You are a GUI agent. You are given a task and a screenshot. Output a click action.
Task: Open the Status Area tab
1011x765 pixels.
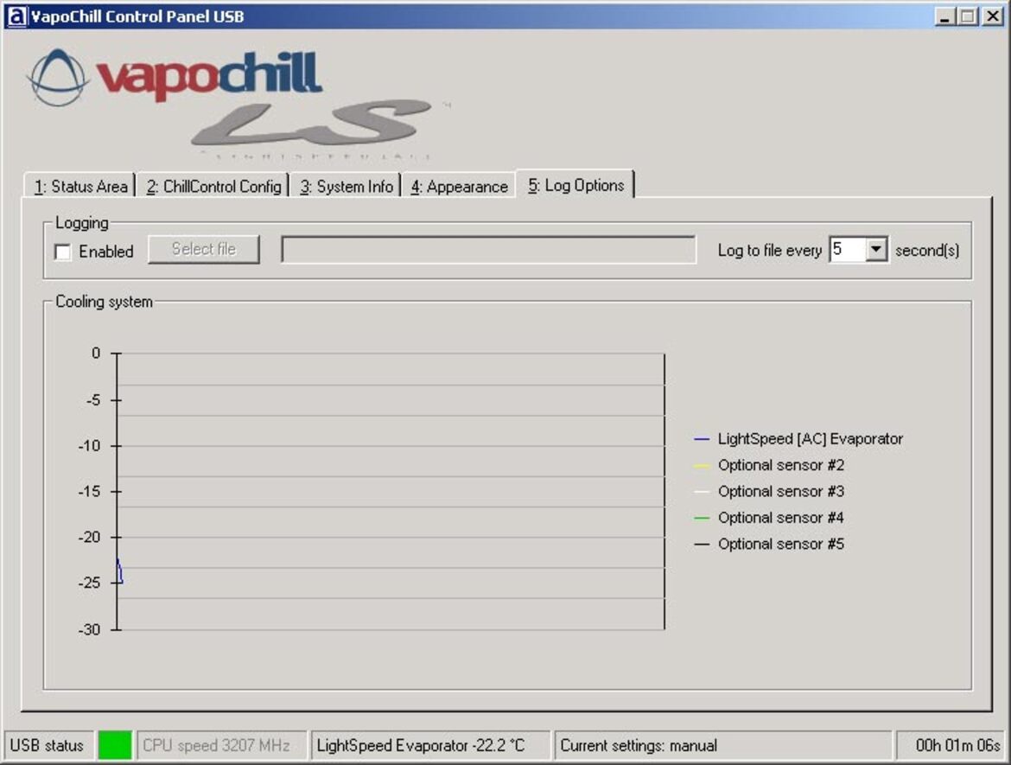click(x=80, y=186)
